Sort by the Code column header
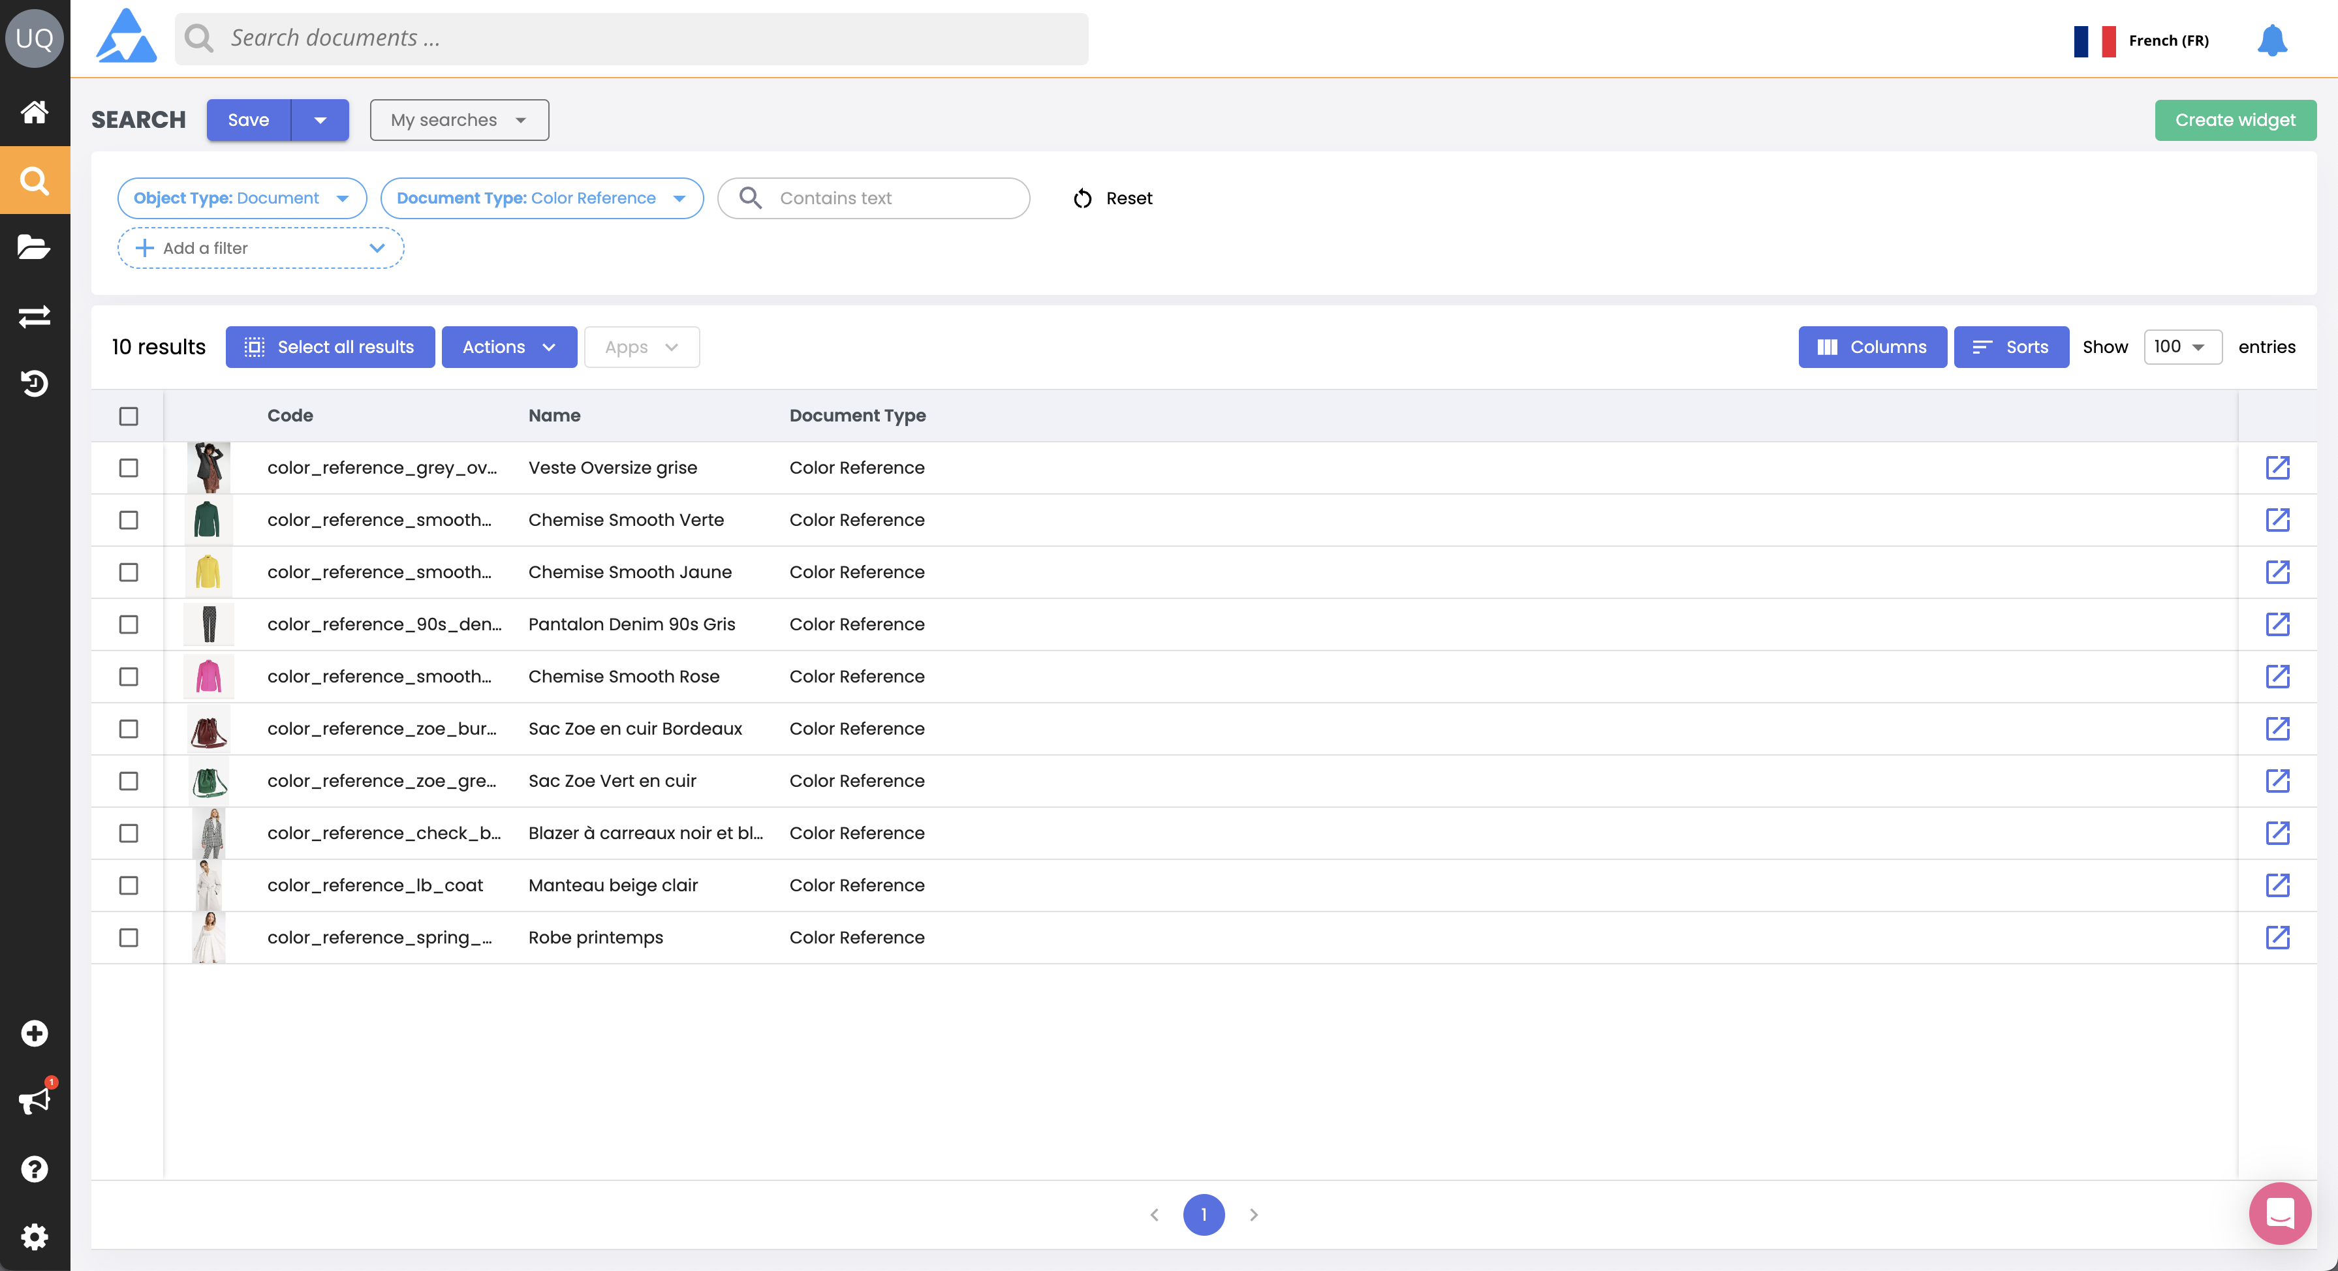The image size is (2338, 1271). (290, 416)
